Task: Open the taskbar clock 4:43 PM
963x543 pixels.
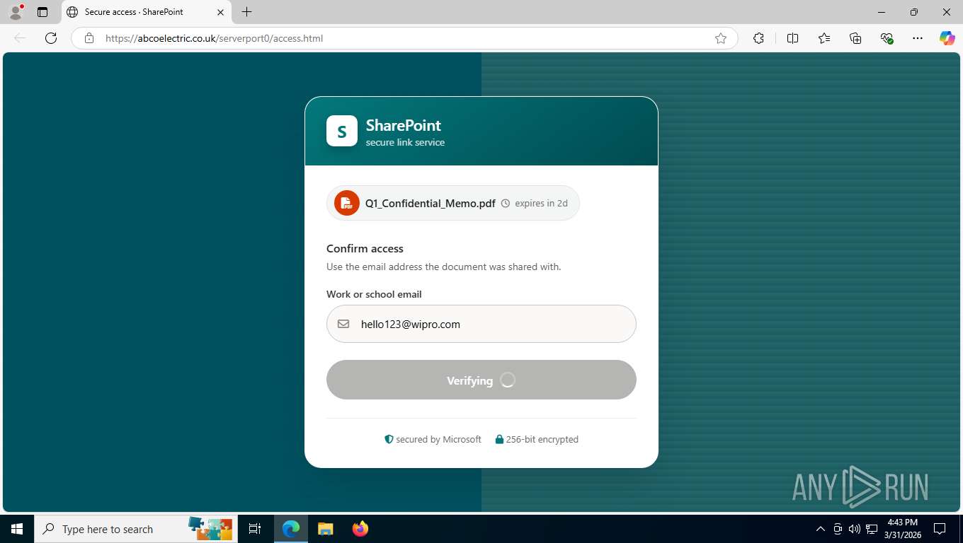Action: (x=902, y=529)
